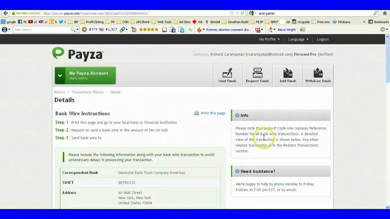This screenshot has width=390, height=219.
Task: Open the fb Facebook bookmark
Action: click(22, 22)
